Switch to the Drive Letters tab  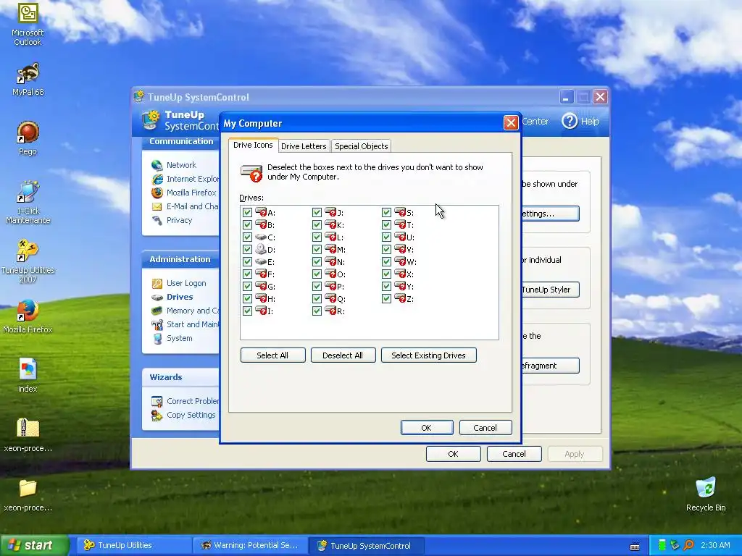click(x=304, y=146)
